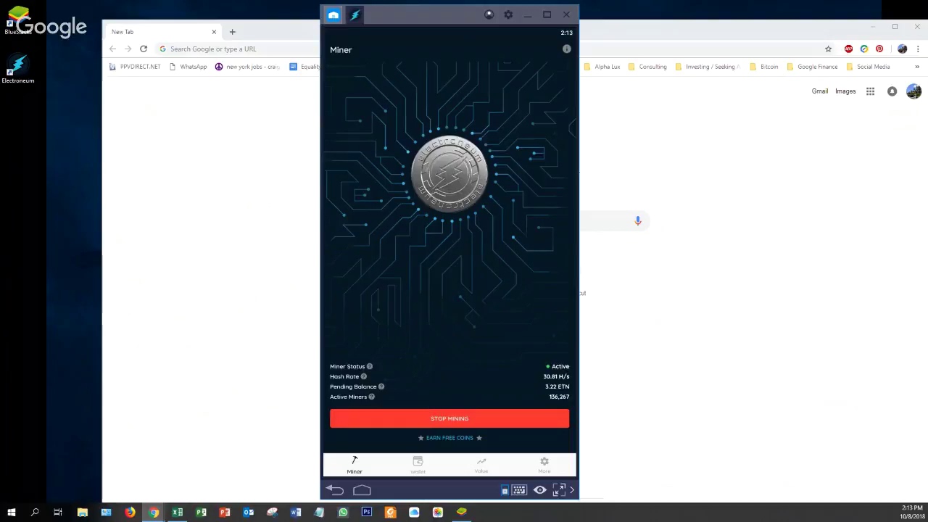This screenshot has height=522, width=928.
Task: Bookmark this page with the star
Action: coord(828,49)
